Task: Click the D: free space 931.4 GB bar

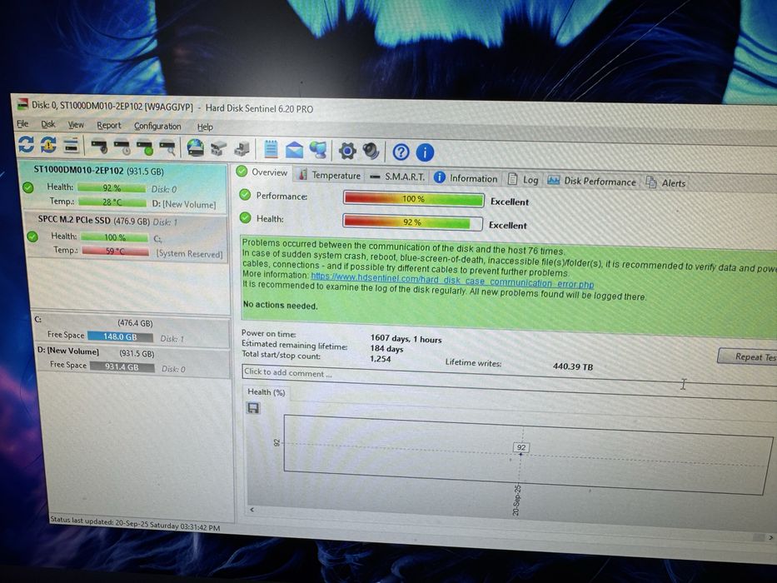Action: point(122,367)
